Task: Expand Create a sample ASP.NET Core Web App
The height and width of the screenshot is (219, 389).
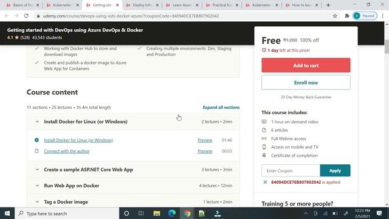Action: pyautogui.click(x=133, y=170)
